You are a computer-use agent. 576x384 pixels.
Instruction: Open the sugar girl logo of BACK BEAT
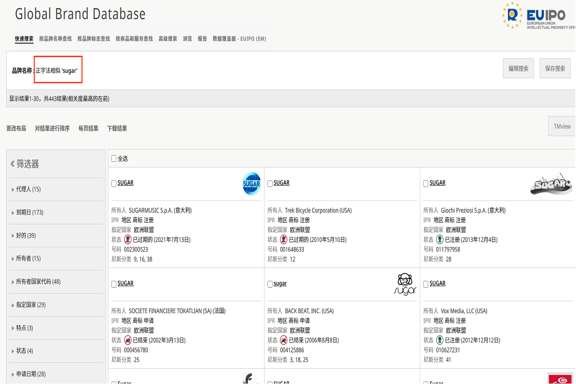click(x=405, y=284)
